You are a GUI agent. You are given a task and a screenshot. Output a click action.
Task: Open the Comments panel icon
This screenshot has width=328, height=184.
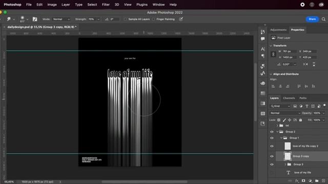pos(263,39)
